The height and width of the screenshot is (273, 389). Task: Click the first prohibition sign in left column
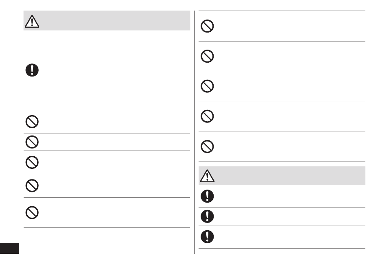pyautogui.click(x=32, y=122)
